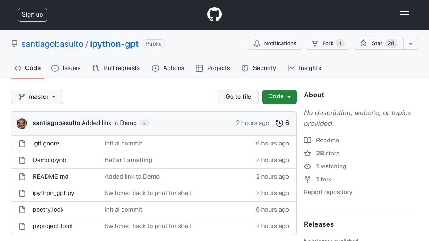Open 'Initial commit' message for .gitignore
This screenshot has height=241, width=429.
pos(123,143)
